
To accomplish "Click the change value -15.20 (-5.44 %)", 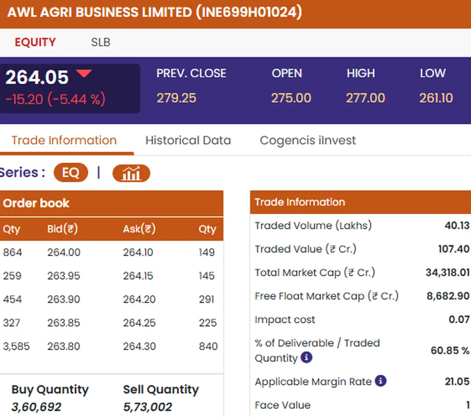I will click(55, 99).
